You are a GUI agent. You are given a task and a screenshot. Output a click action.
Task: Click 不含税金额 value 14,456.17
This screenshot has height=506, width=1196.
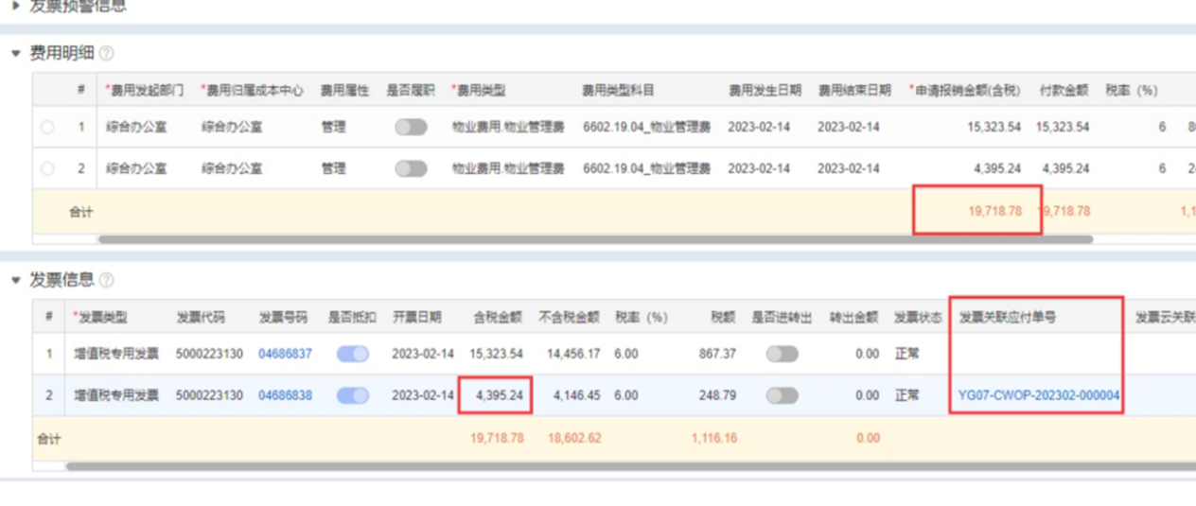tap(573, 354)
